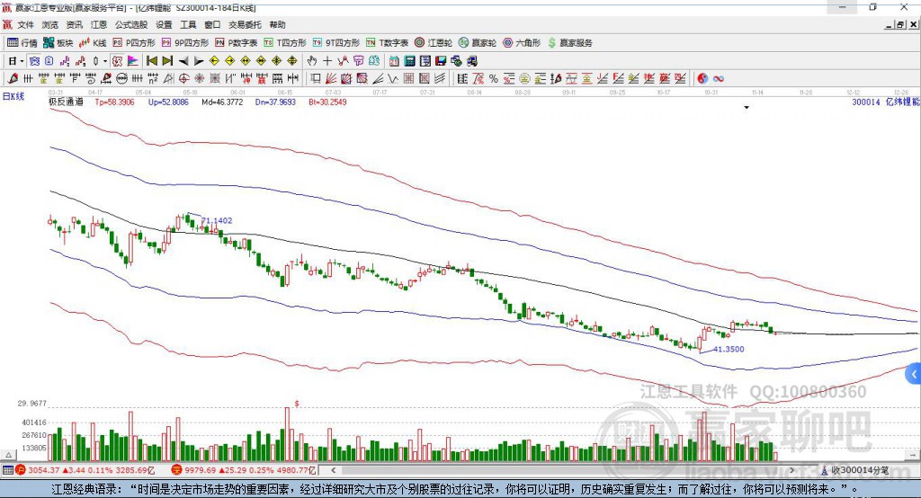Click the Shenzhen index 9979.69 status
The width and height of the screenshot is (921, 498).
pyautogui.click(x=244, y=470)
